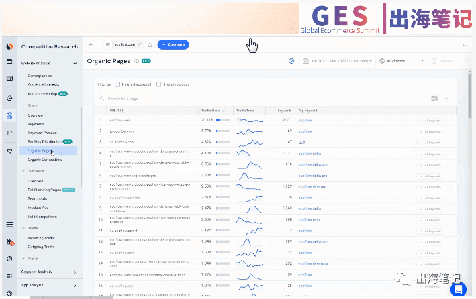Click the pencil edit icon beside ecoflow.com
Viewport: 476px width, 299px height.
tap(140, 44)
